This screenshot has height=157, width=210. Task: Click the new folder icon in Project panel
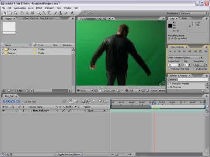pyautogui.click(x=9, y=91)
